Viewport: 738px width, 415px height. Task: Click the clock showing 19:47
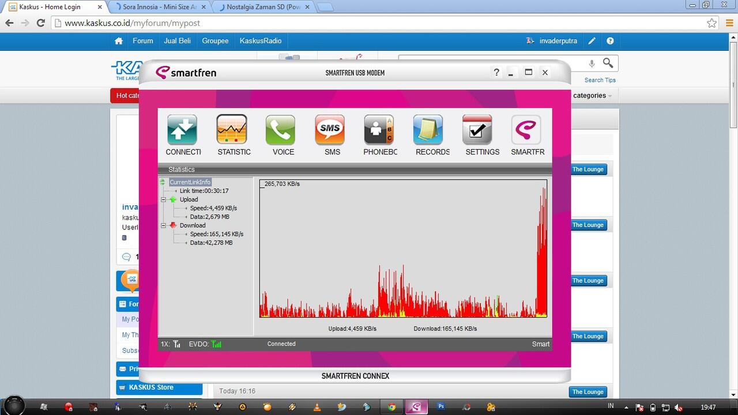(x=708, y=408)
